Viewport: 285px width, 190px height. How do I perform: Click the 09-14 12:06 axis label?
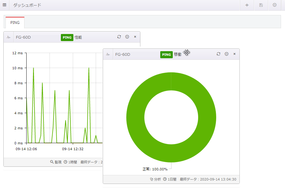pos(26,149)
